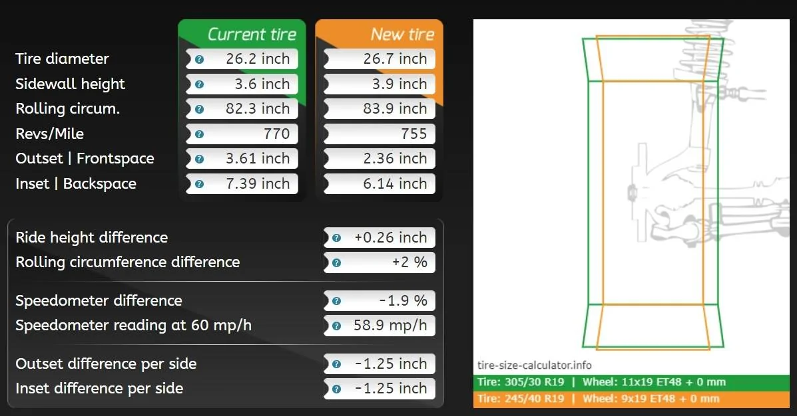
Task: Click the Outset | Frontspace label
Action: [85, 158]
